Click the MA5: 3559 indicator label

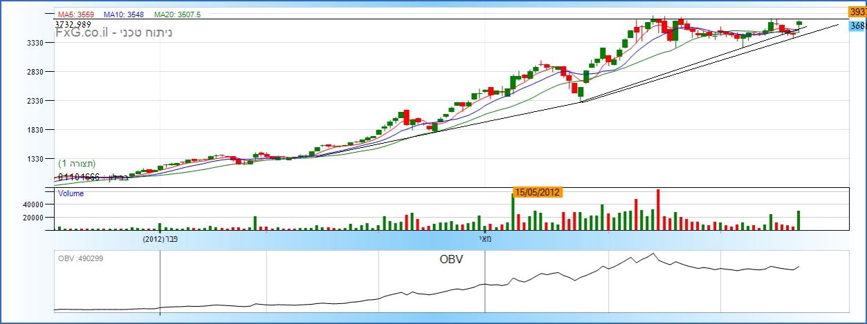77,14
